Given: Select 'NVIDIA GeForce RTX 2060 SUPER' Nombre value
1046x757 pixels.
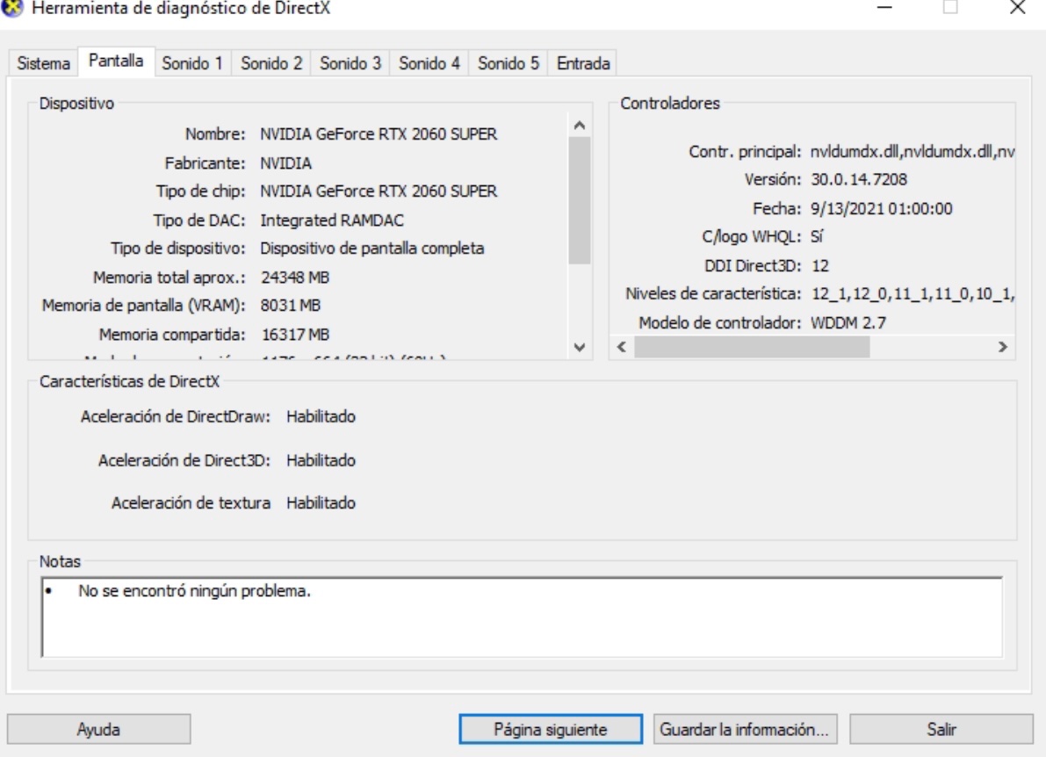Looking at the screenshot, I should coord(379,134).
